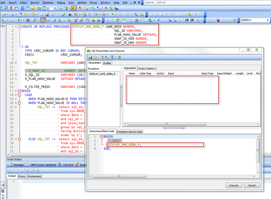Select the Procedure Source Code tab
Screen dimensions: 271x199
(x=129, y=132)
